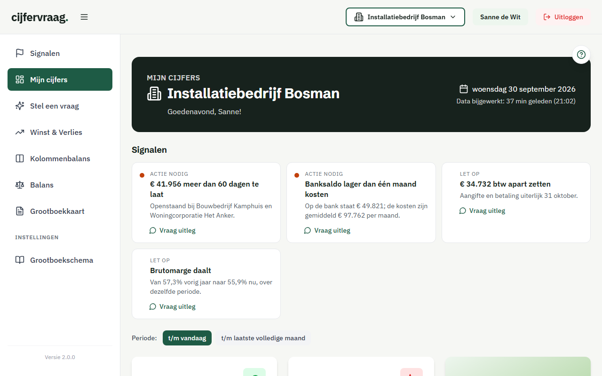
Task: Select period t/m vandaag
Action: point(187,338)
